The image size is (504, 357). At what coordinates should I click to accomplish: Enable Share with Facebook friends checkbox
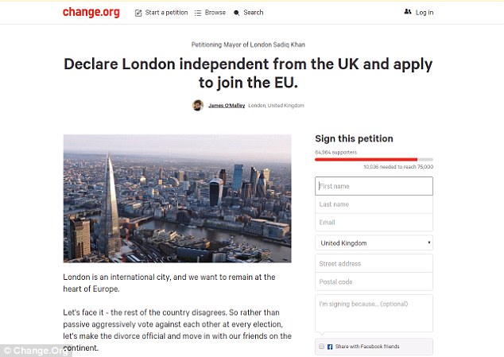pyautogui.click(x=321, y=347)
